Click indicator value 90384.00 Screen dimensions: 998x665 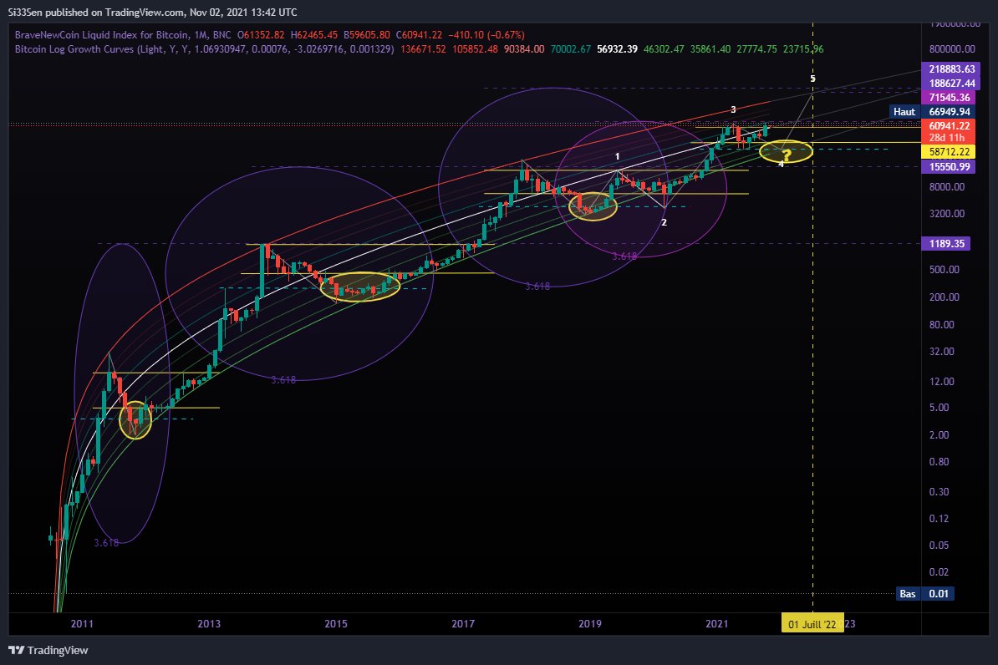[524, 49]
